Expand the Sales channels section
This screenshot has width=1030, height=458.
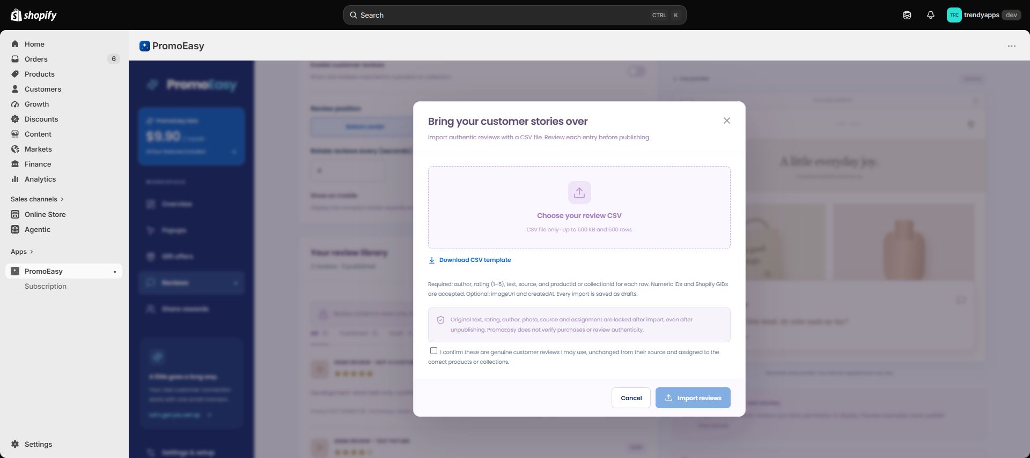(37, 199)
